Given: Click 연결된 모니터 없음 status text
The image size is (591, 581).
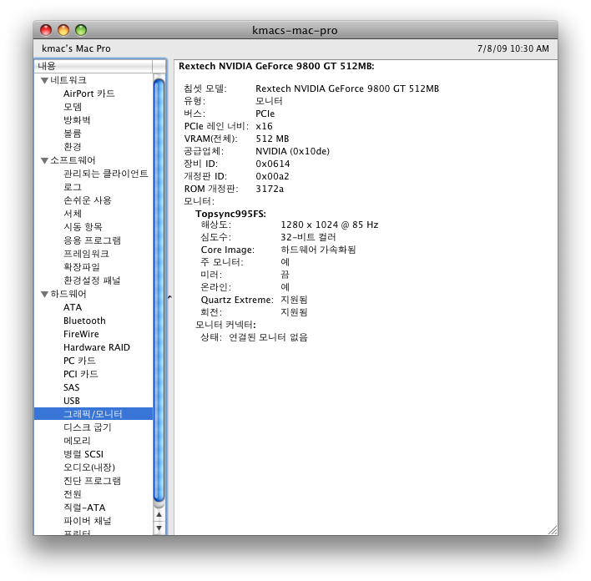Looking at the screenshot, I should pyautogui.click(x=268, y=337).
